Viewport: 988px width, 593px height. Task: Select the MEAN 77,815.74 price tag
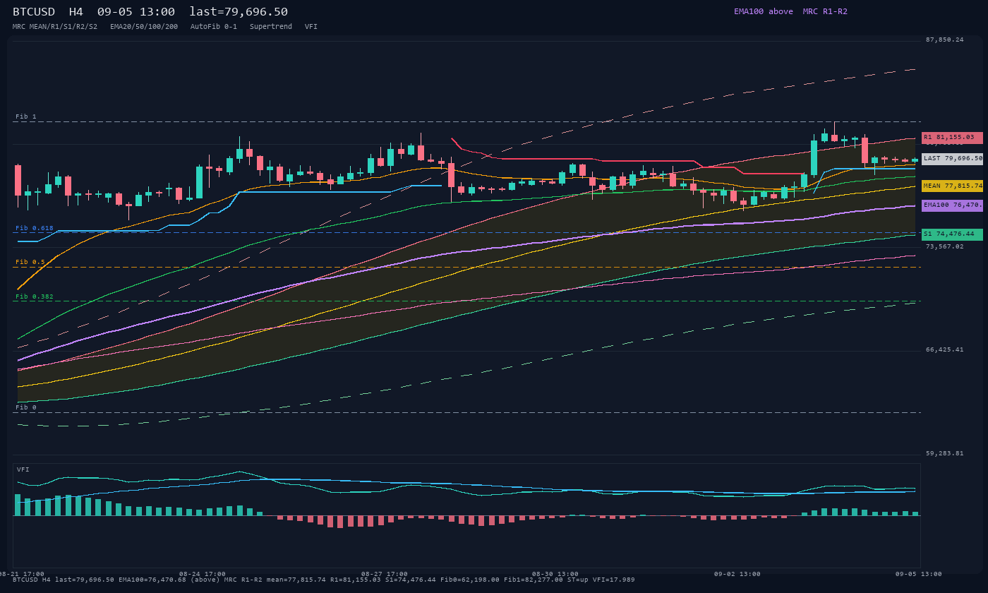click(x=952, y=186)
